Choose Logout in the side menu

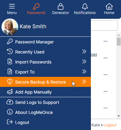click(x=45, y=122)
